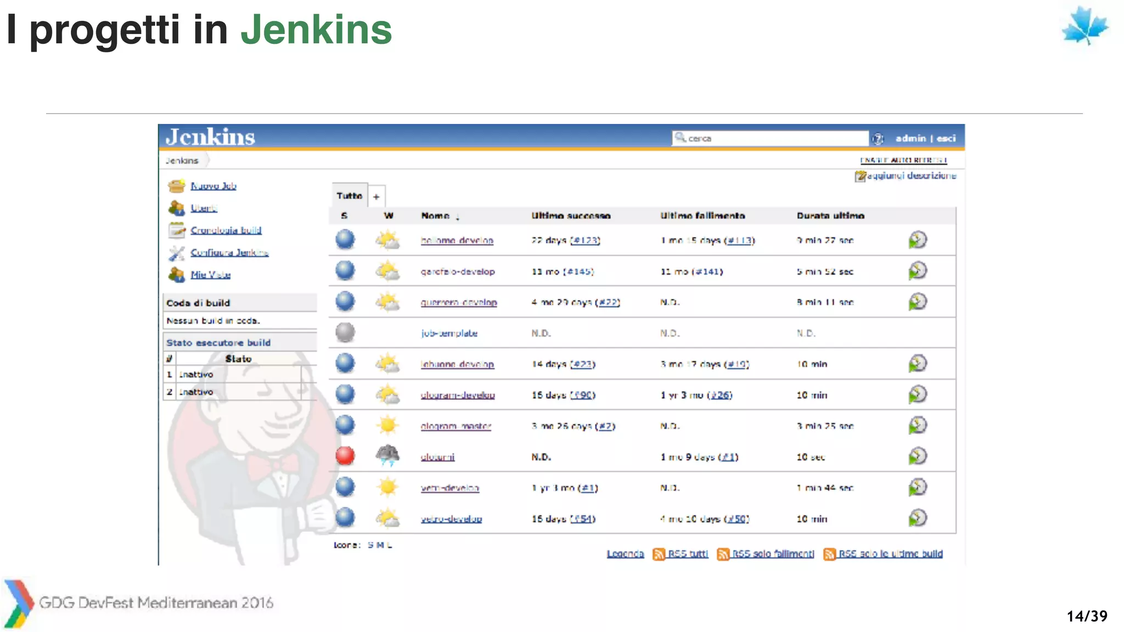Viewport: 1124px width, 632px height.
Task: Schedule a build for the #23 row
Action: click(918, 363)
